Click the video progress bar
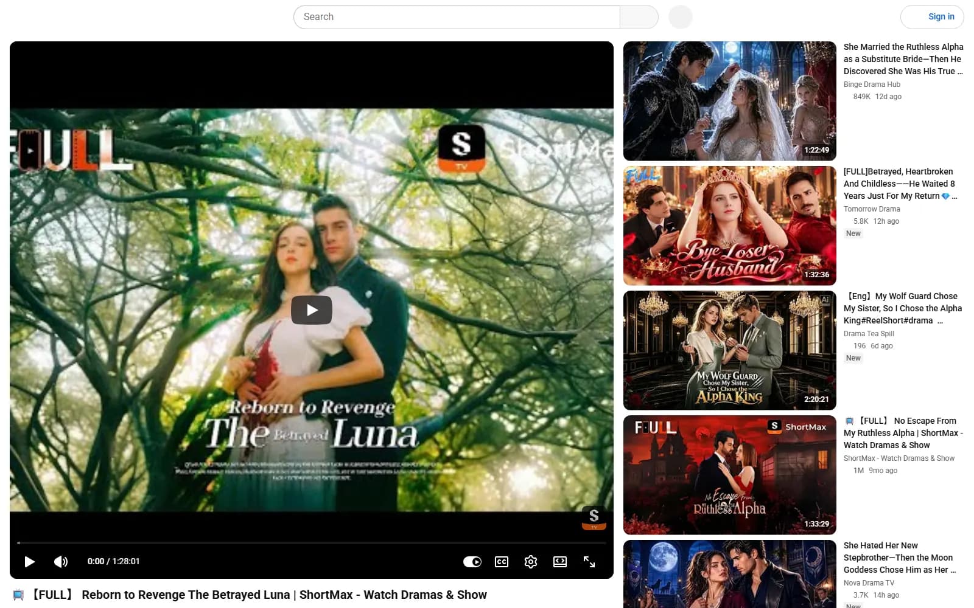The height and width of the screenshot is (608, 974). pyautogui.click(x=312, y=542)
